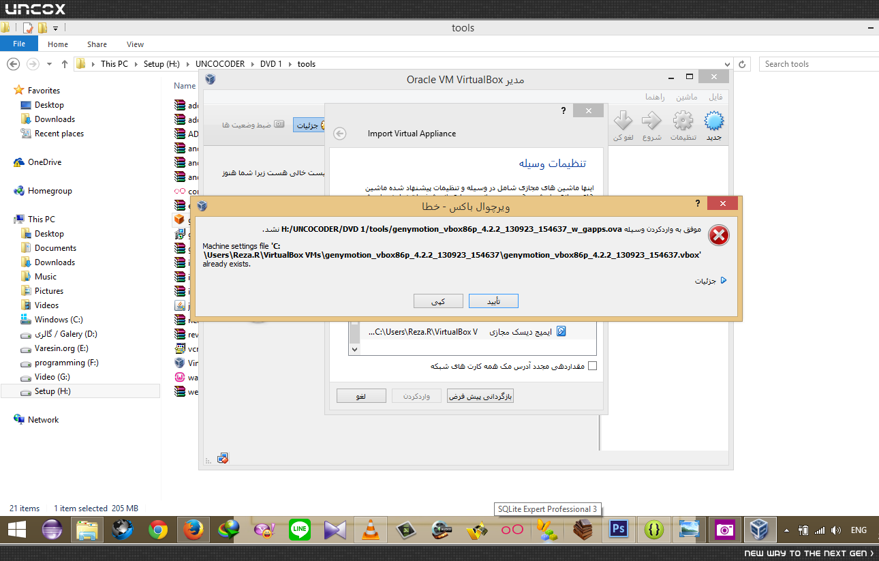
Task: Expand the breadcrumb arrow after This PC
Action: pos(136,64)
